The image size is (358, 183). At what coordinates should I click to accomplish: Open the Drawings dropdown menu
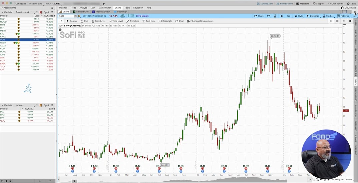pyautogui.click(x=313, y=16)
